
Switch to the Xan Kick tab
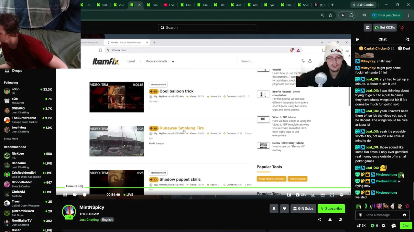coord(203,5)
